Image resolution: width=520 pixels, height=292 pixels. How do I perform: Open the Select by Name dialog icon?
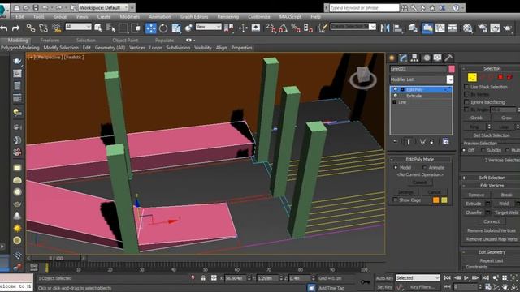pyautogui.click(x=110, y=28)
